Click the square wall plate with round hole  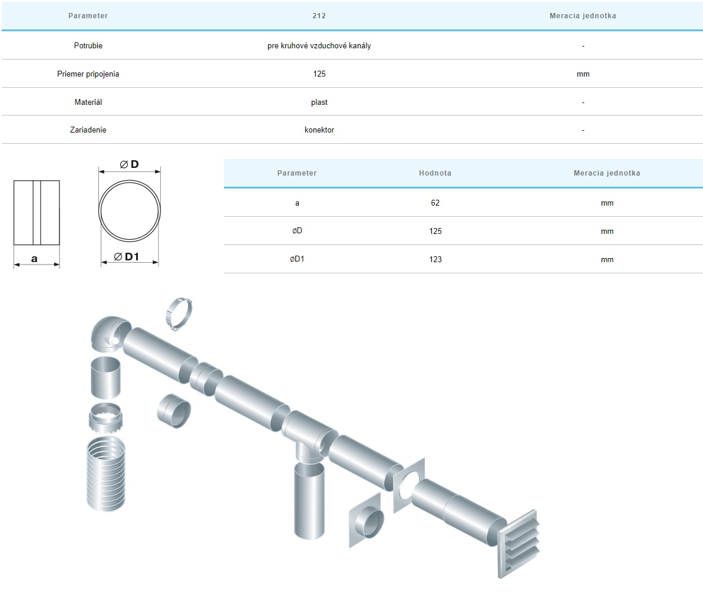(408, 484)
